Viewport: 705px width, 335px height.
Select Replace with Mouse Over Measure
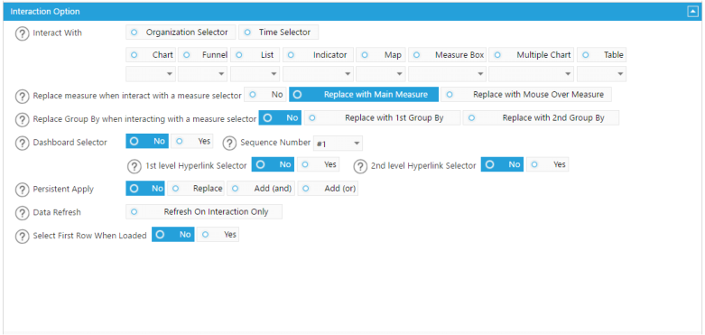(x=526, y=95)
